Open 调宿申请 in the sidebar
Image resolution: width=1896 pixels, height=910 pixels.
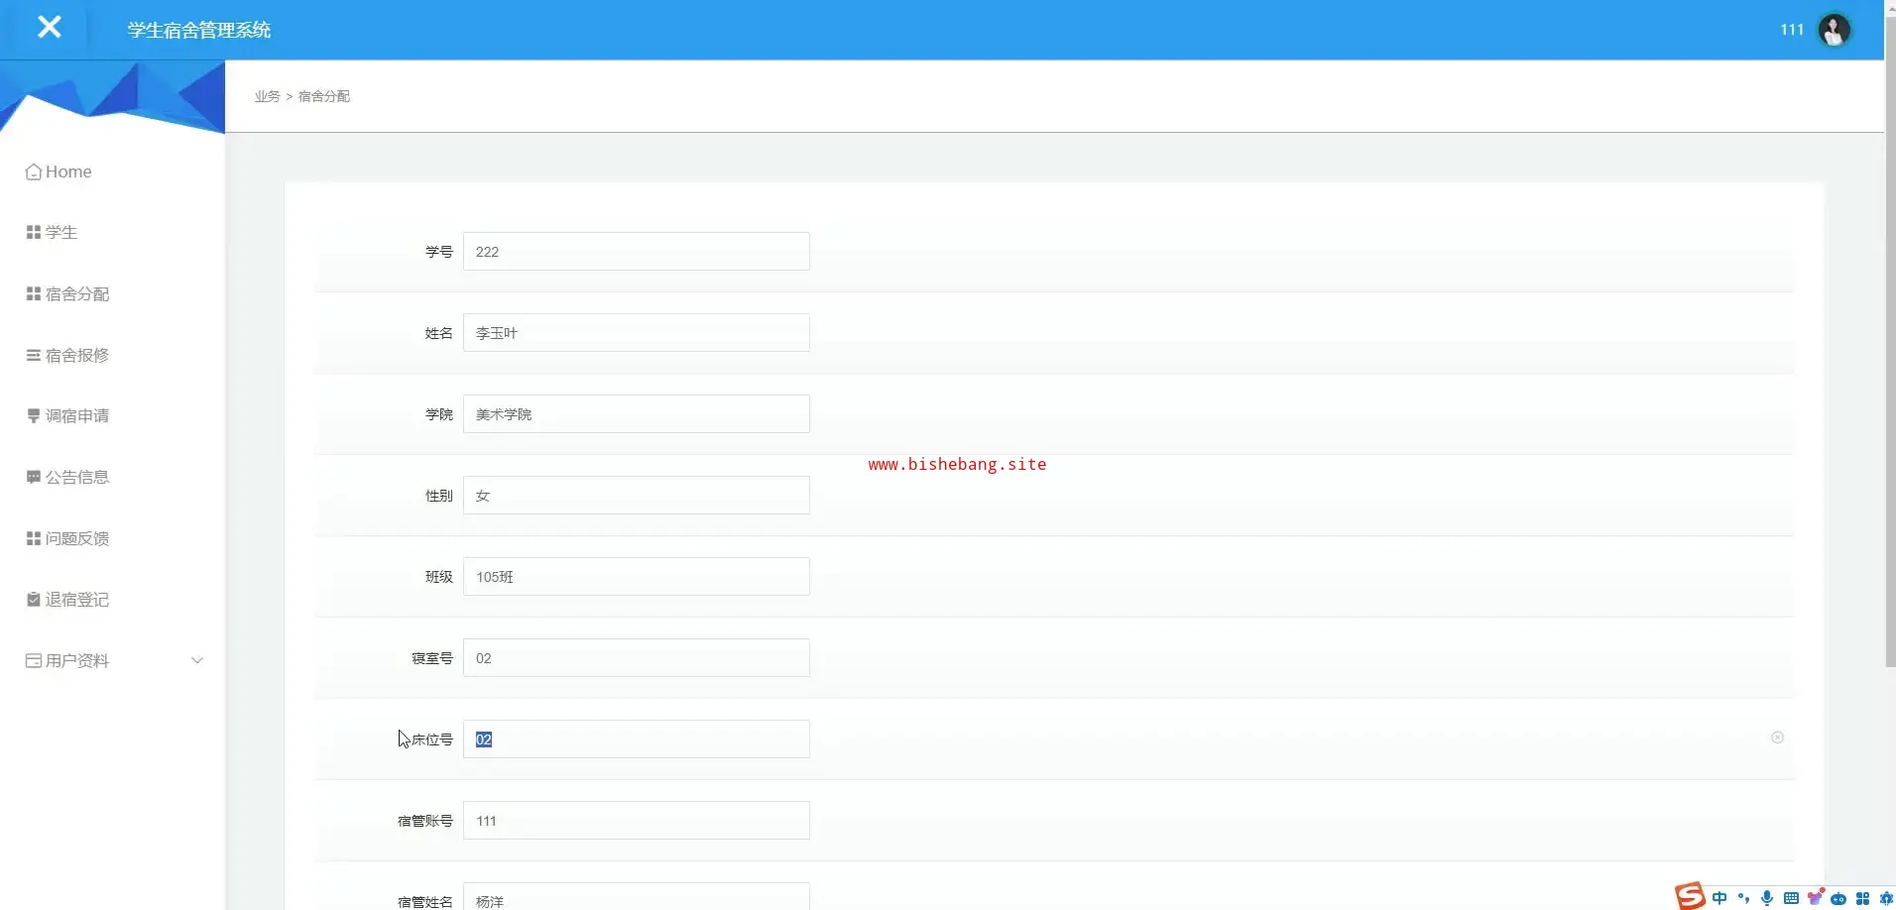pos(67,415)
